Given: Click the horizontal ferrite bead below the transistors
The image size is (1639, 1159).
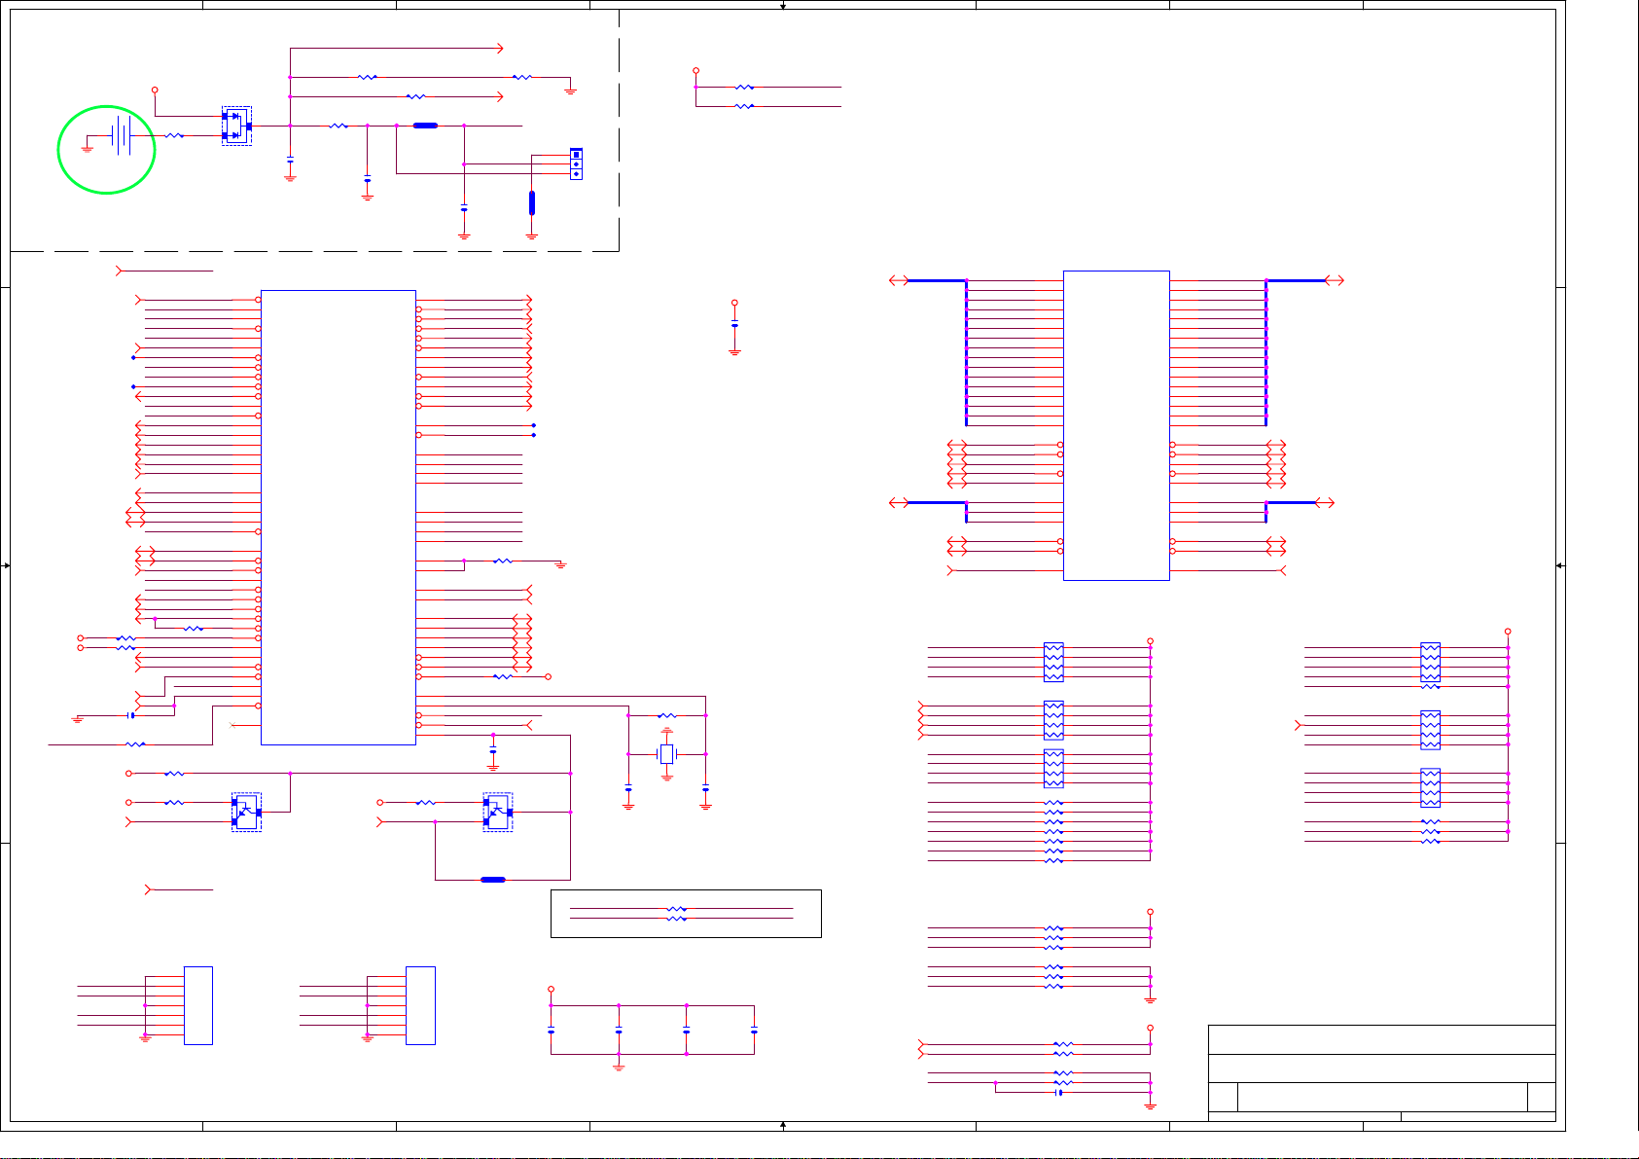Looking at the screenshot, I should click(x=493, y=880).
